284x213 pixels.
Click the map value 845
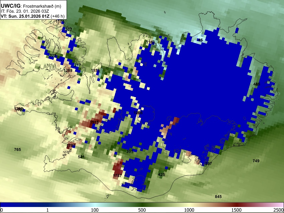tap(218, 197)
